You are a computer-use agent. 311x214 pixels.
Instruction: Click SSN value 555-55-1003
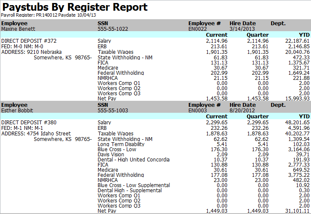(113, 110)
